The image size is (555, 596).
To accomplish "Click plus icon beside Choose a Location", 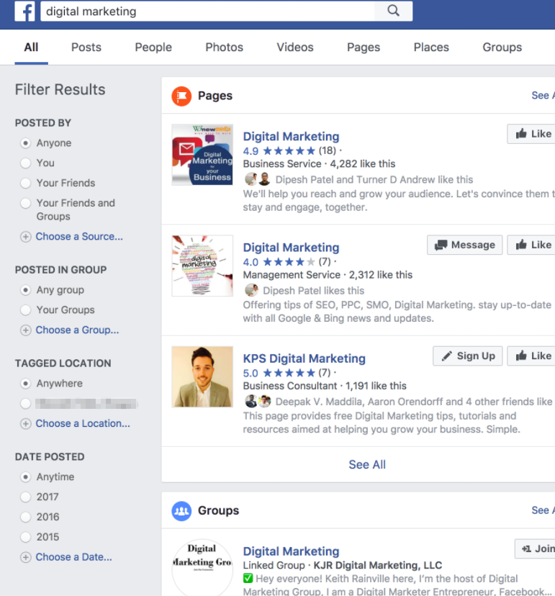I will tap(25, 424).
